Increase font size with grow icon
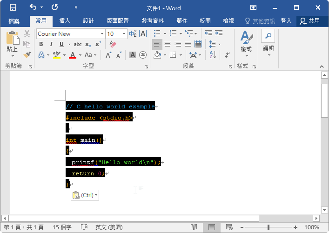 (108, 55)
